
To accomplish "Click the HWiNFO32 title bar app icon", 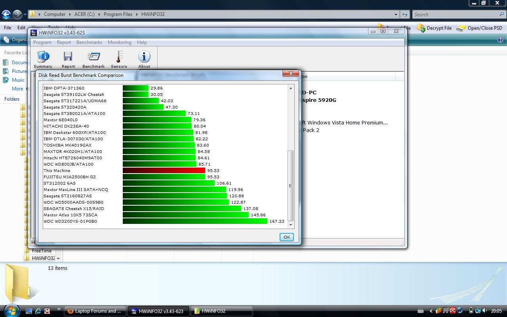I will coord(34,32).
